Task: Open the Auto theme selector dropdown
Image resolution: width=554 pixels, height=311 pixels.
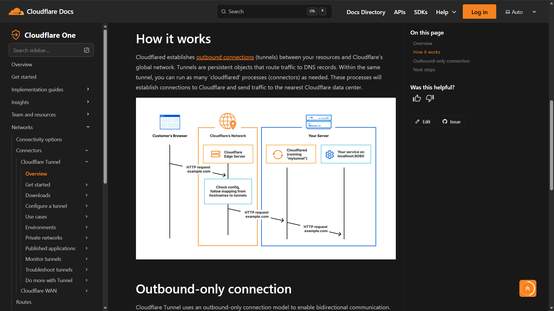Action: [x=521, y=12]
